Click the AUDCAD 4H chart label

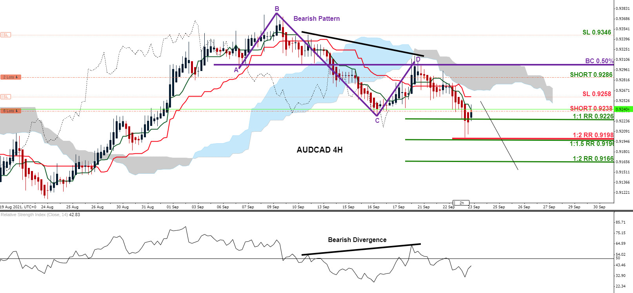pos(319,150)
